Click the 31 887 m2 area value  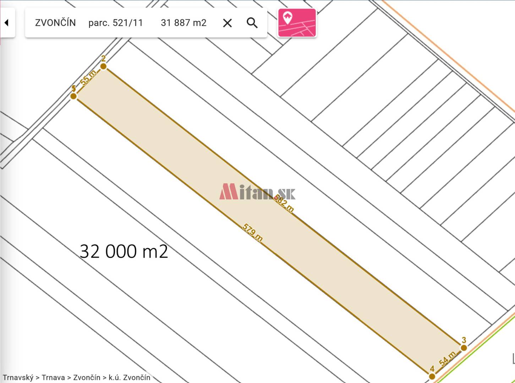pos(183,23)
